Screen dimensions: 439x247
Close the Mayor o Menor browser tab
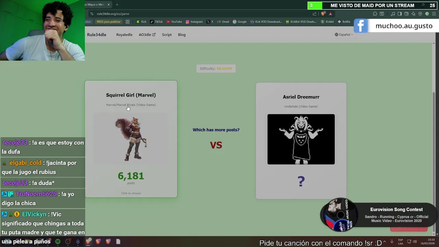(108, 4)
